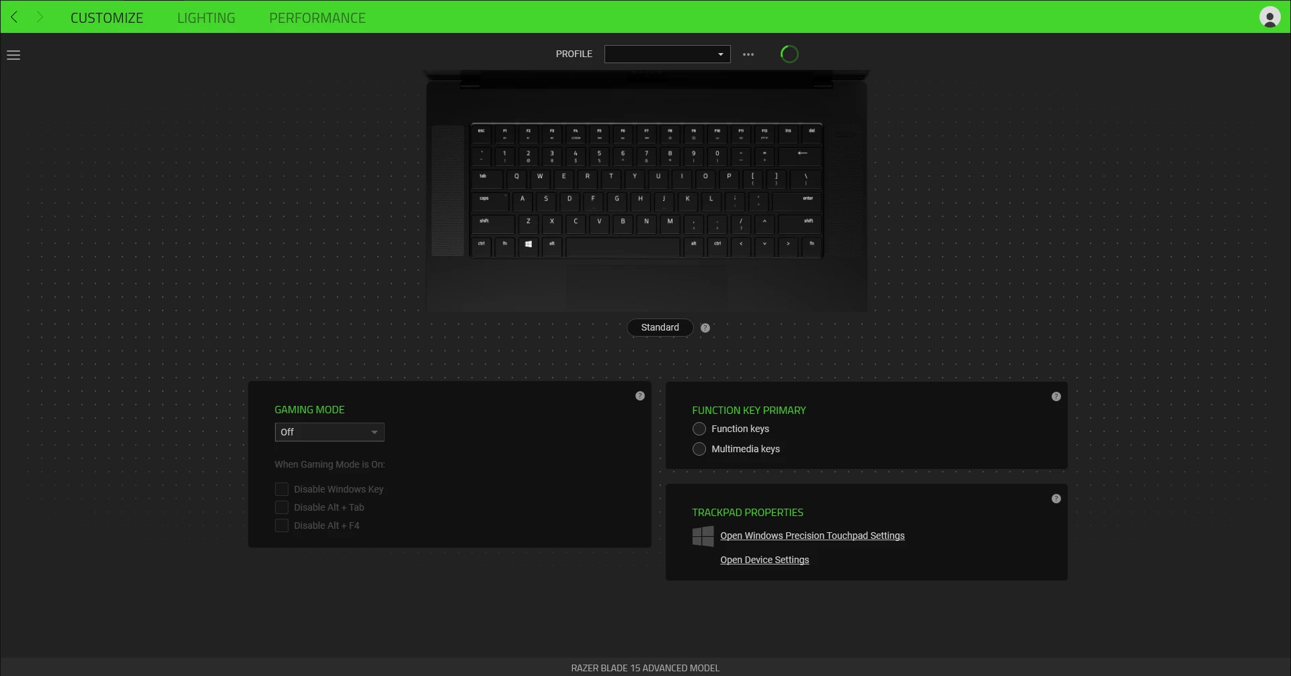Viewport: 1291px width, 676px height.
Task: Switch to the Lighting tab
Action: click(206, 18)
